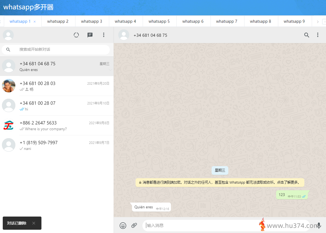Screen dimensions: 326x233
Task: Open the status circle icon
Action: (x=76, y=35)
